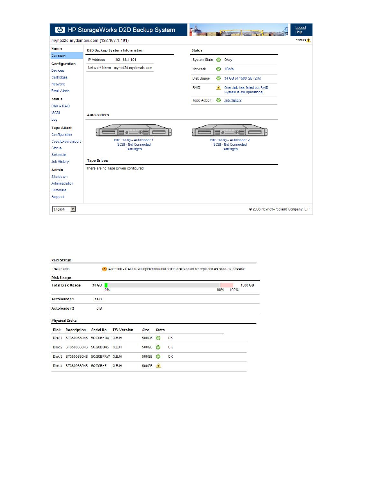
Task: Click the IP address 192.168.1.101 value
Action: coord(125,60)
